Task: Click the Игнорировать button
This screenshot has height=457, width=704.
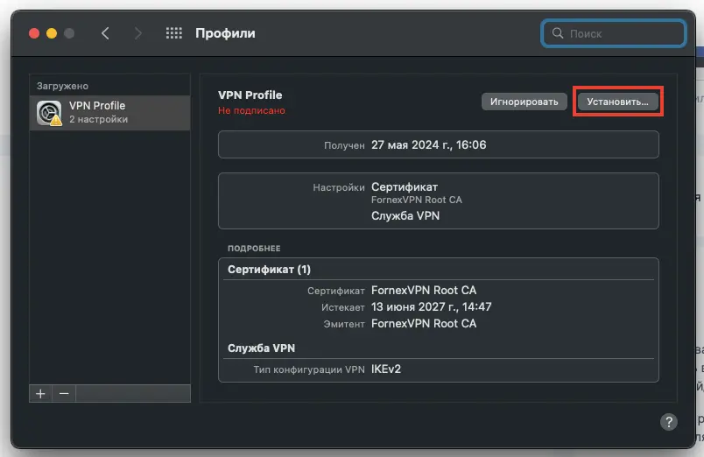Action: 524,102
